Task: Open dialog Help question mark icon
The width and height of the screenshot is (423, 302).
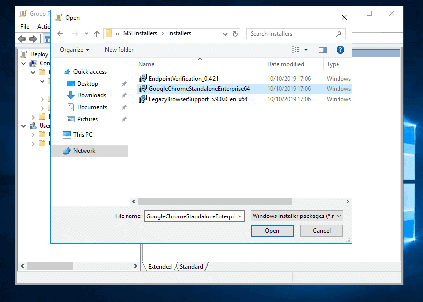Action: tap(340, 50)
